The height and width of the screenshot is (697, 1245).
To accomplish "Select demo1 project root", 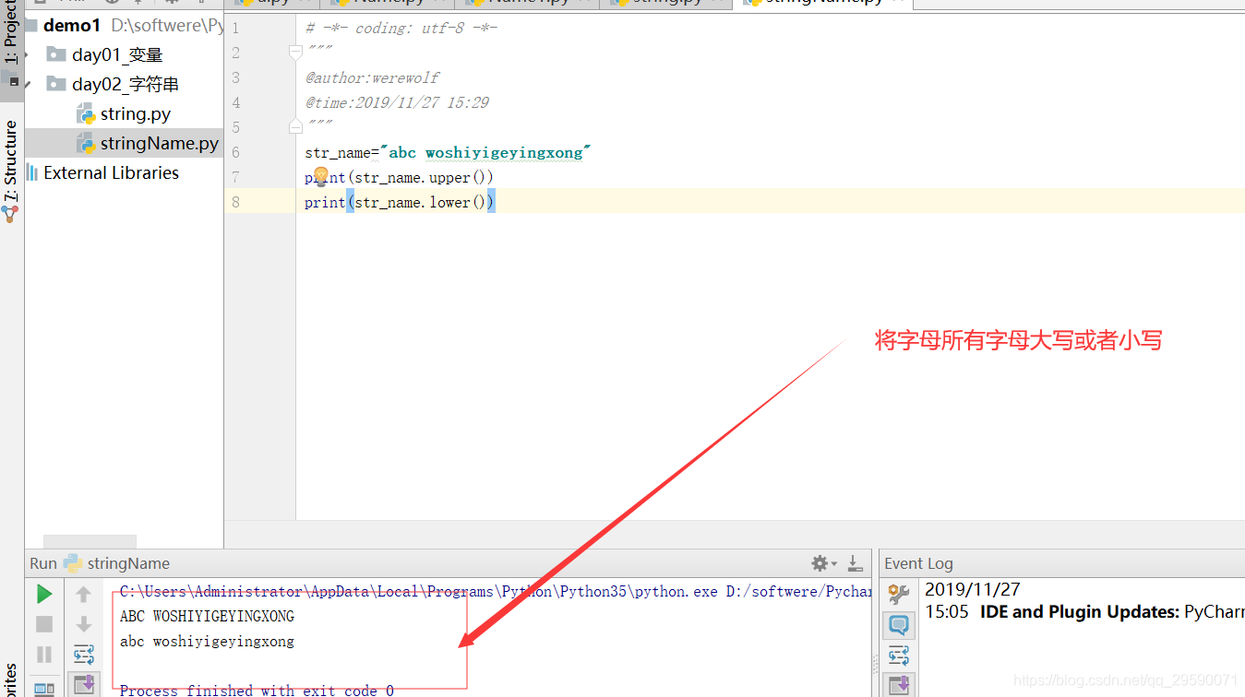I will point(71,25).
